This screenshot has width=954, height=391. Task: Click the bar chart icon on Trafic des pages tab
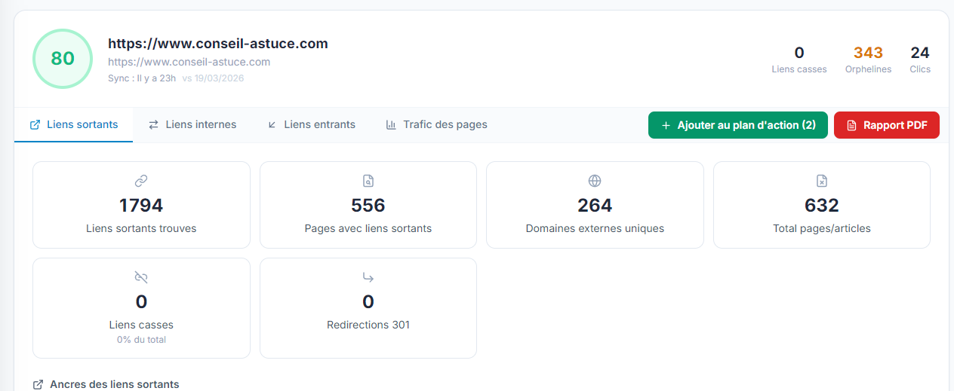(x=391, y=125)
